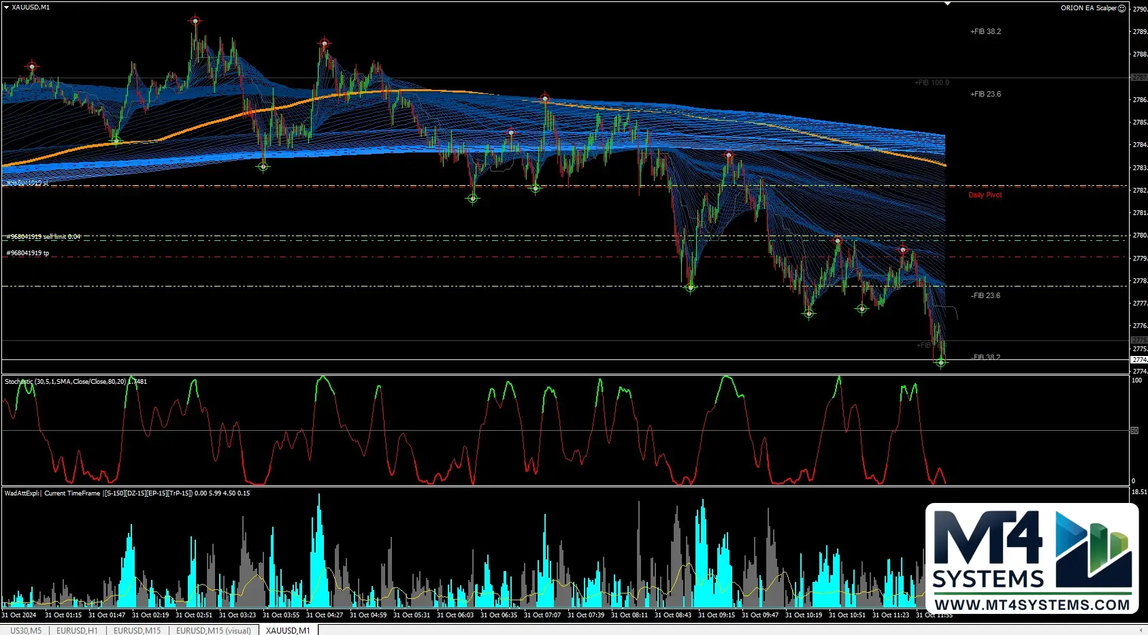Go to the EURUSD,M15 chart tab
This screenshot has height=635, width=1148.
click(137, 630)
